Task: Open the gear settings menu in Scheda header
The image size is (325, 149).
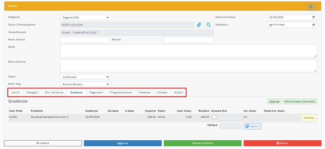Action: pyautogui.click(x=312, y=7)
